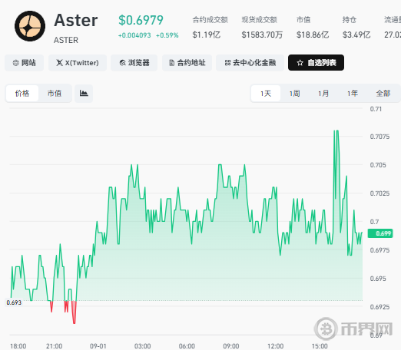
Task: Select the 1天 time range
Action: 266,94
